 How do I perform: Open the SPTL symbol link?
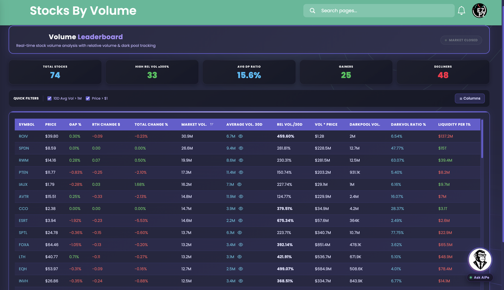point(23,232)
